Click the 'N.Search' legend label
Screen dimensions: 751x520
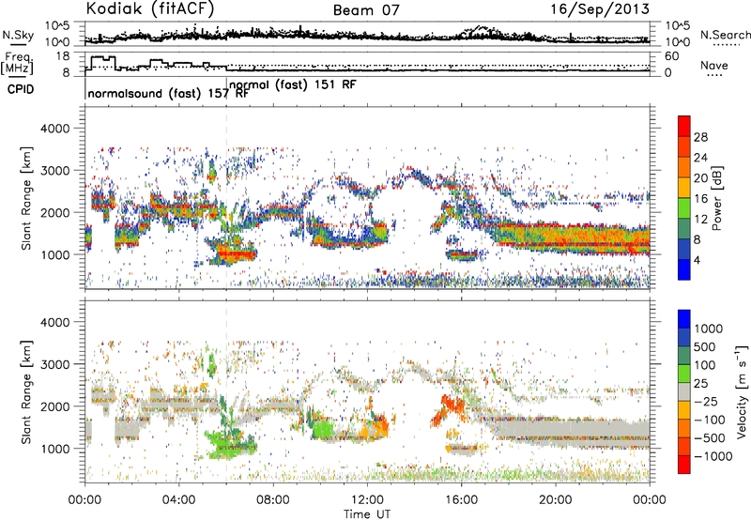(725, 35)
